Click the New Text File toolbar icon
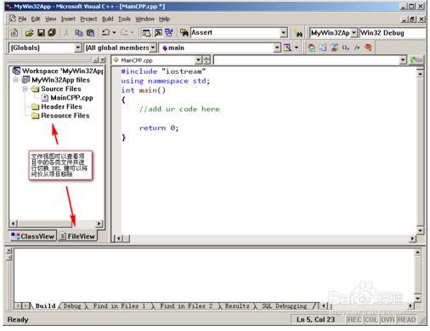430x331 pixels. [14, 33]
